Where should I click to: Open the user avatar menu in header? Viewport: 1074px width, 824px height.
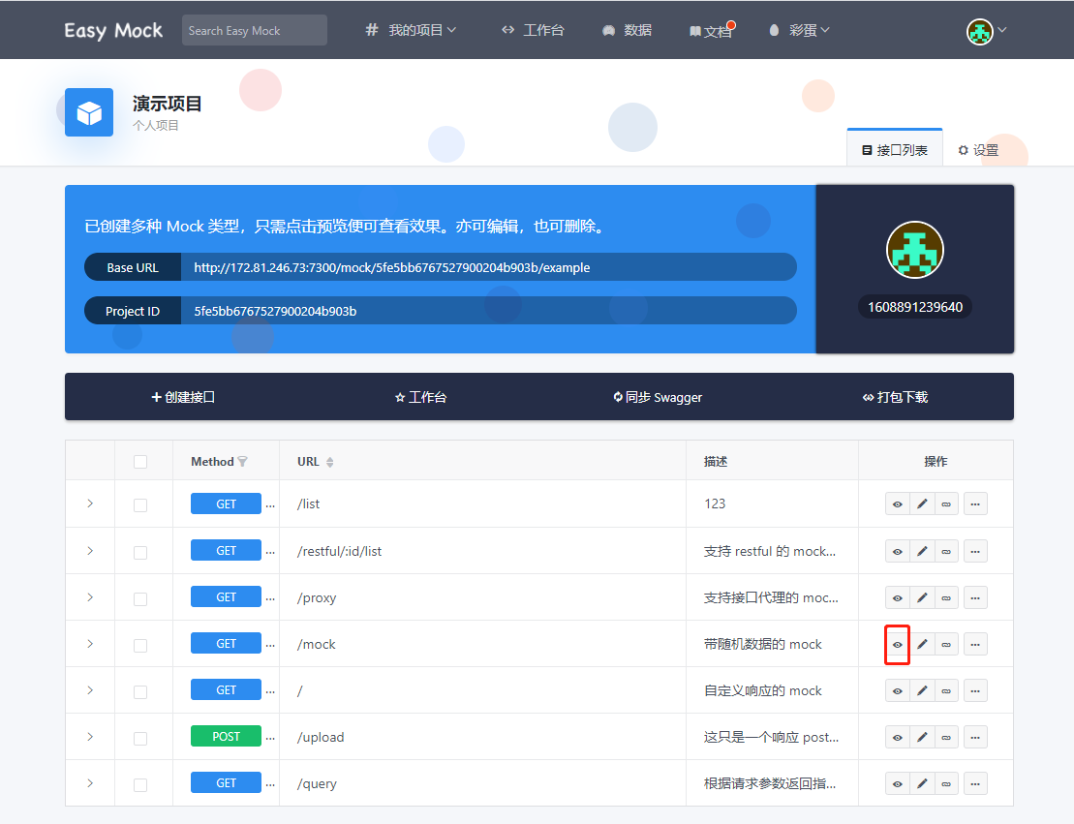(986, 31)
